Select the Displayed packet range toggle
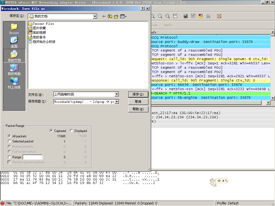The height and width of the screenshot is (206, 275). tap(71, 131)
